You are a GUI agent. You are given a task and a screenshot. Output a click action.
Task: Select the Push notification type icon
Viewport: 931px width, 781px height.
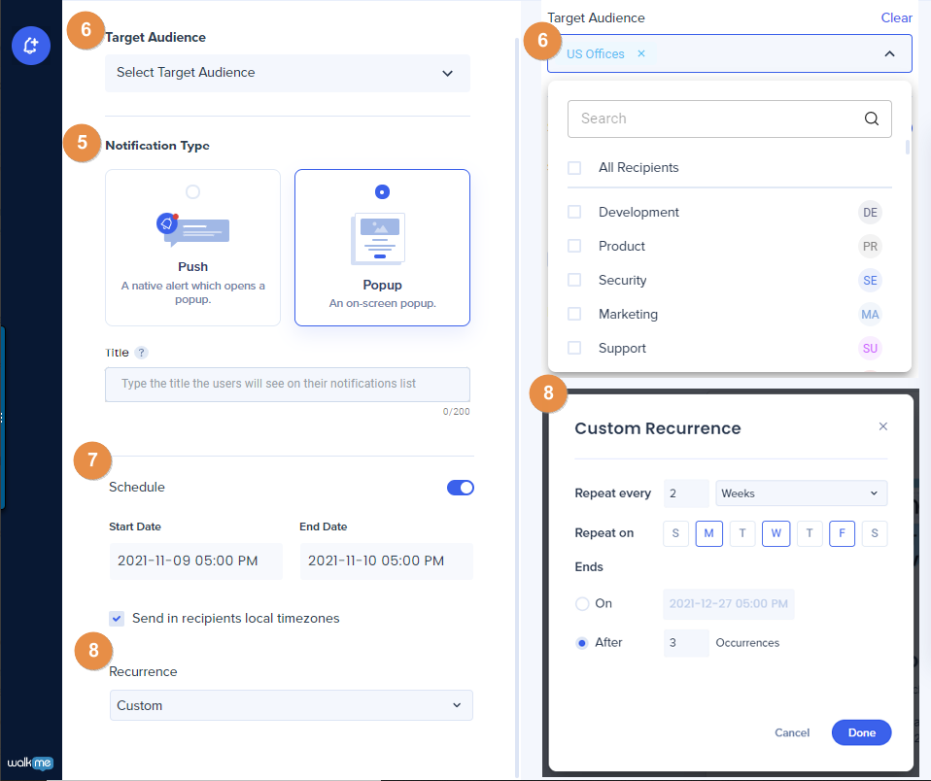[x=192, y=233]
